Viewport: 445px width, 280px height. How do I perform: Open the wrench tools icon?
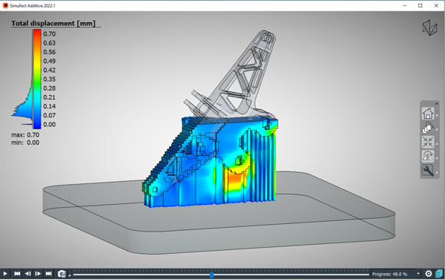tap(427, 170)
